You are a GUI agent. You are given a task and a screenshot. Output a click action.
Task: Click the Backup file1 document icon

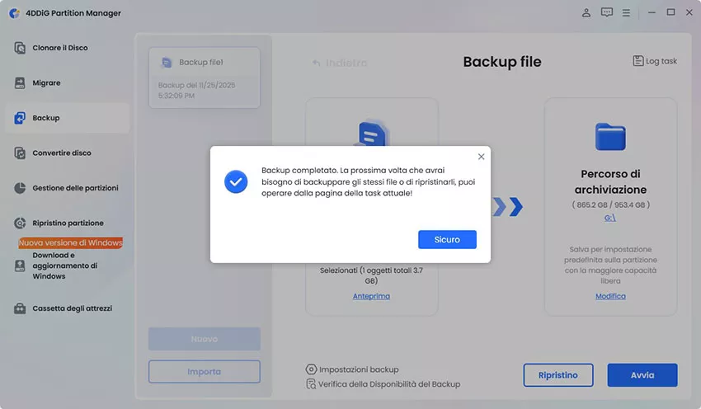coord(167,63)
